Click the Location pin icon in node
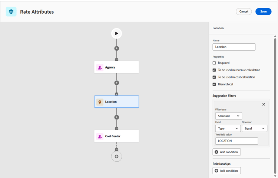This screenshot has width=278, height=178. point(100,102)
